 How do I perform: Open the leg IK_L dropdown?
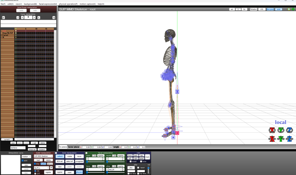tap(41, 168)
